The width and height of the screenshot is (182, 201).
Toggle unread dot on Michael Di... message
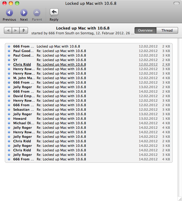(9, 123)
